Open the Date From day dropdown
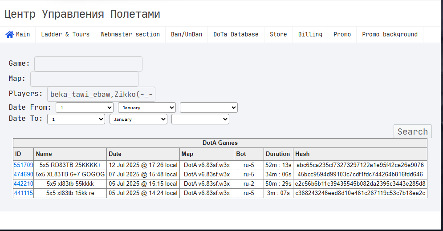The image size is (443, 231). pos(85,108)
